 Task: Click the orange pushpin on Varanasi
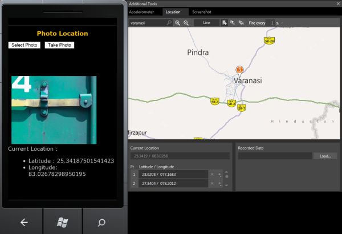(239, 71)
